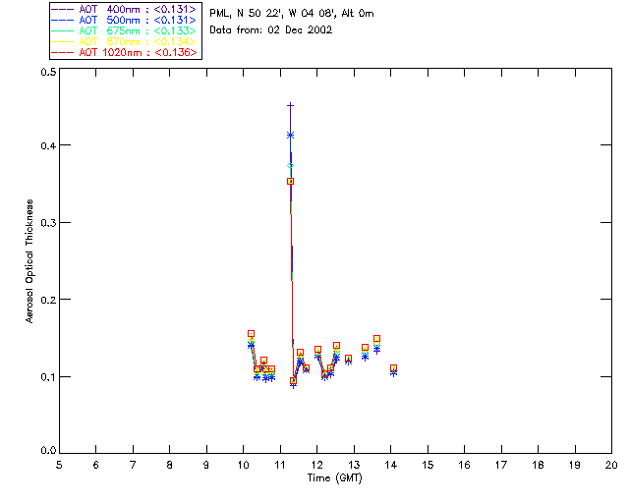The width and height of the screenshot is (629, 503).
Task: Click the PML station location text
Action: pyautogui.click(x=292, y=14)
